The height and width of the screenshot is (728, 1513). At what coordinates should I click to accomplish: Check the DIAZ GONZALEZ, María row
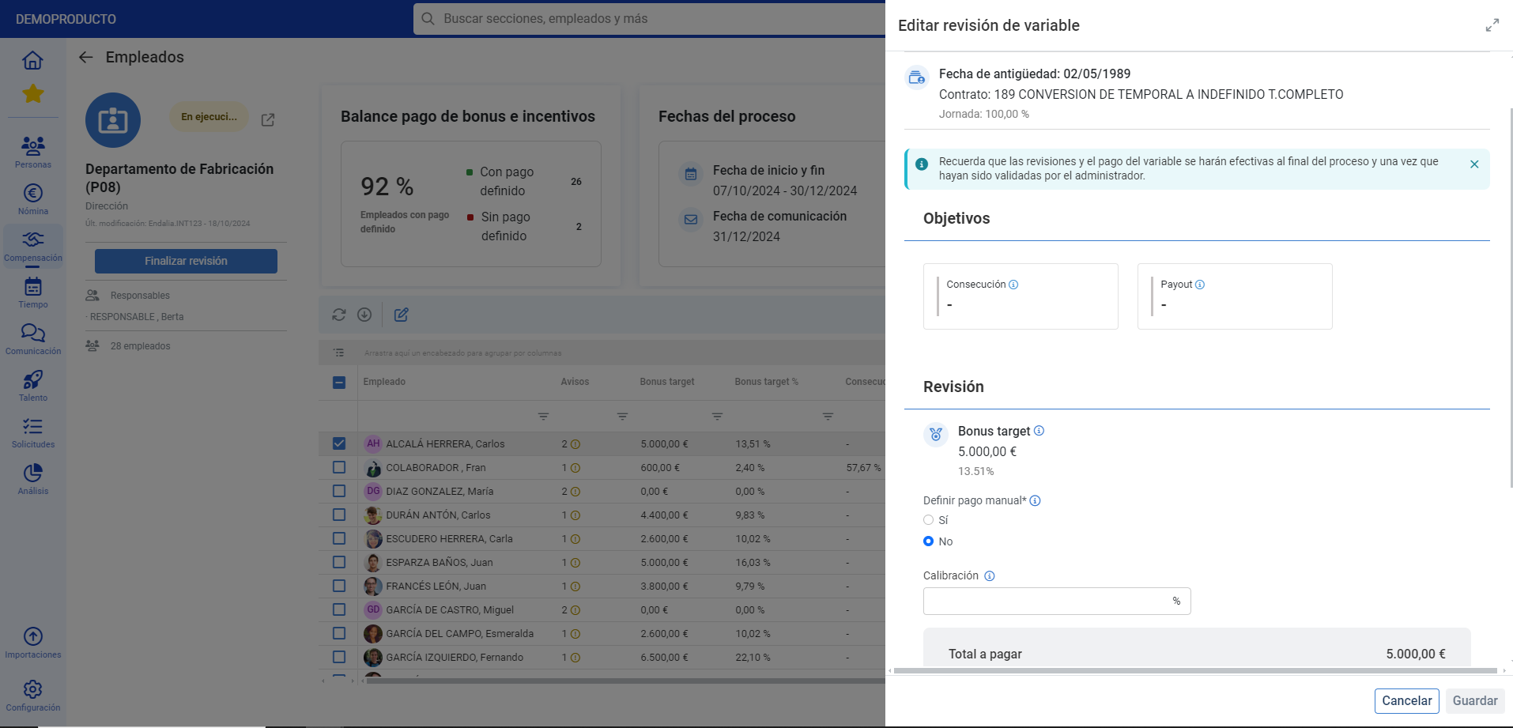[x=339, y=491]
